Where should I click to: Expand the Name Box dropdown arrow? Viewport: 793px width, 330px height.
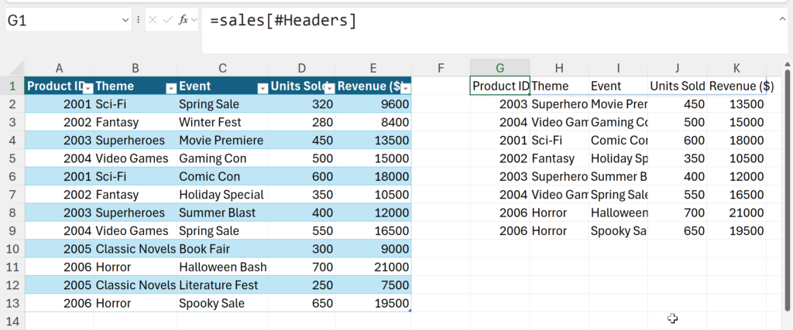[125, 21]
